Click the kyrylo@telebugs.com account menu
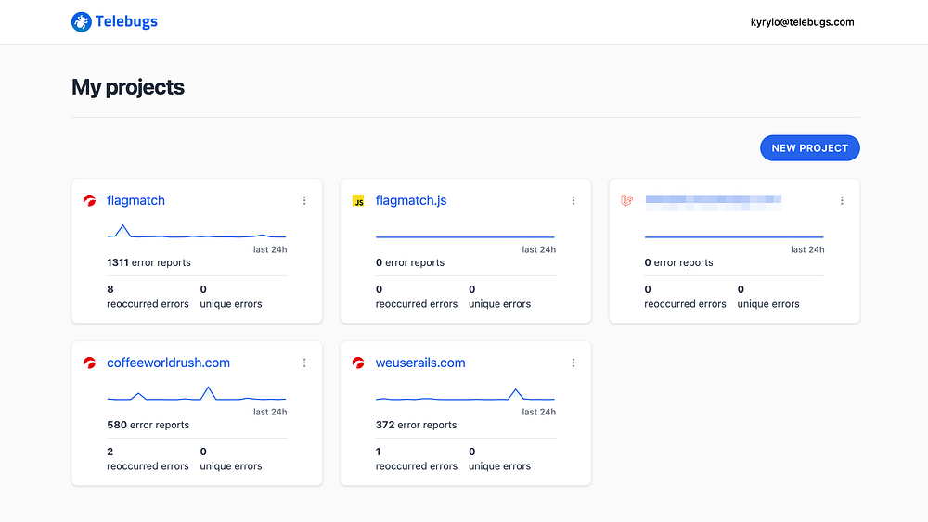Image resolution: width=928 pixels, height=522 pixels. coord(802,22)
